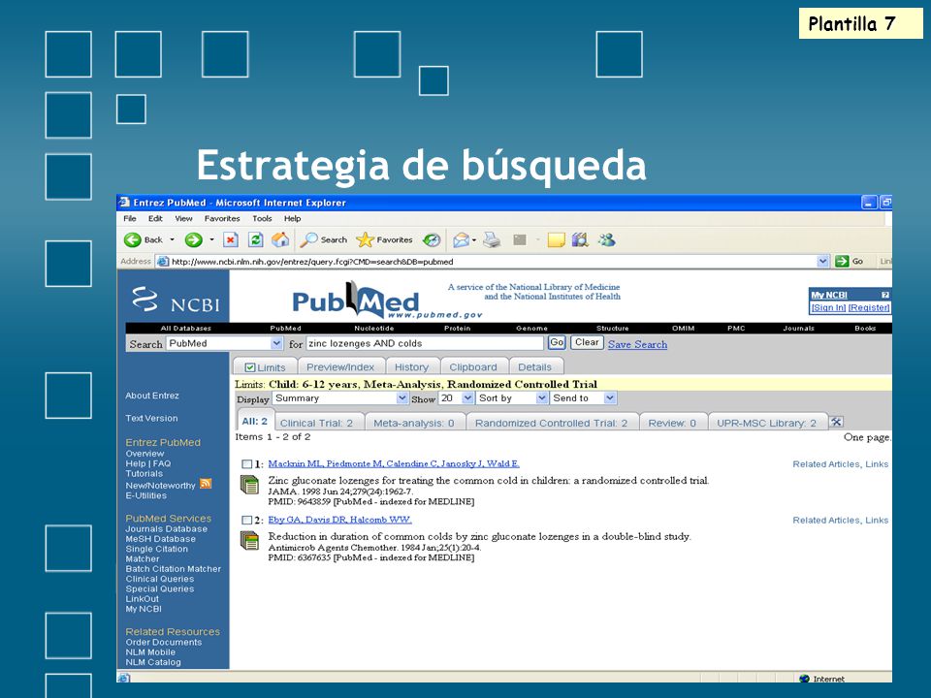Open the Show 20 dropdown
Screen dimensions: 931x698
point(467,397)
